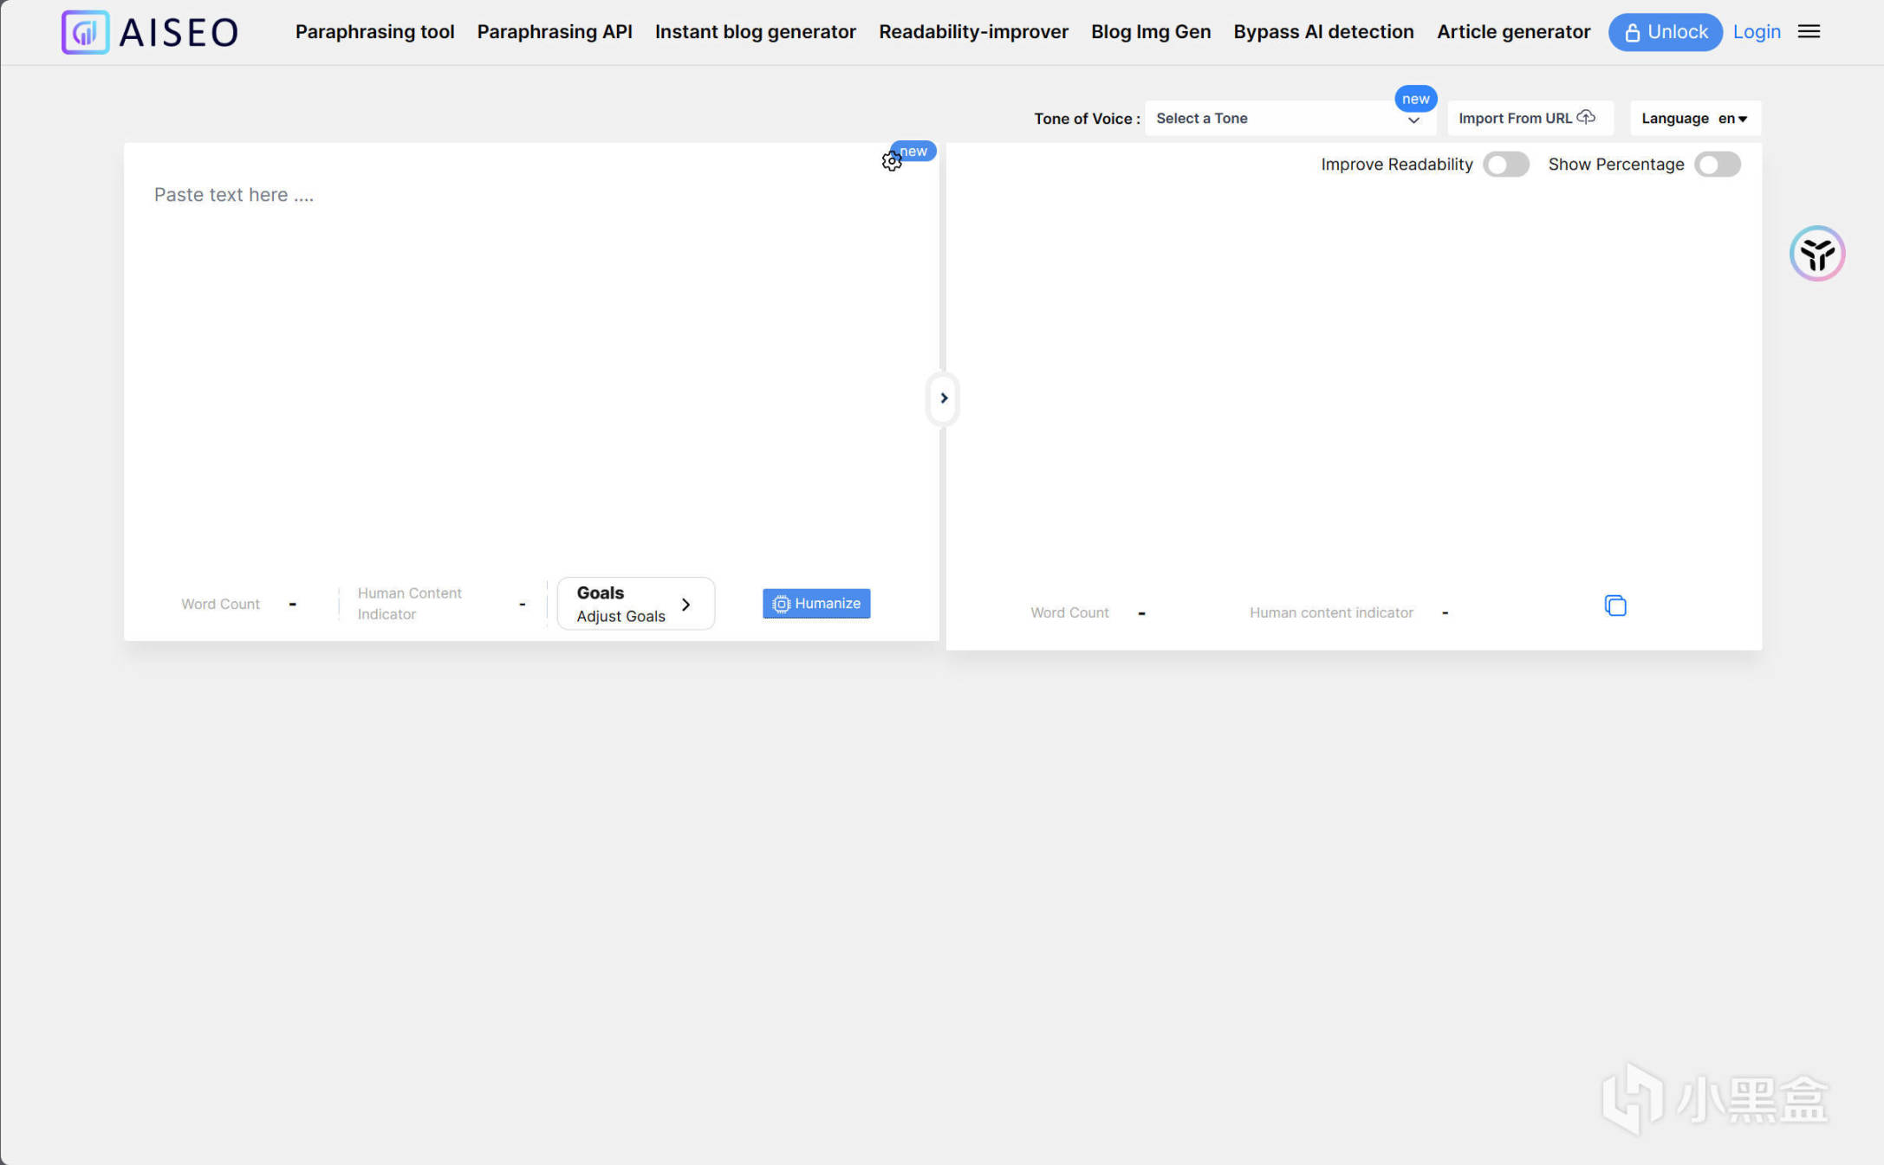This screenshot has width=1884, height=1165.
Task: Go to Bypass AI detection page
Action: click(x=1323, y=32)
